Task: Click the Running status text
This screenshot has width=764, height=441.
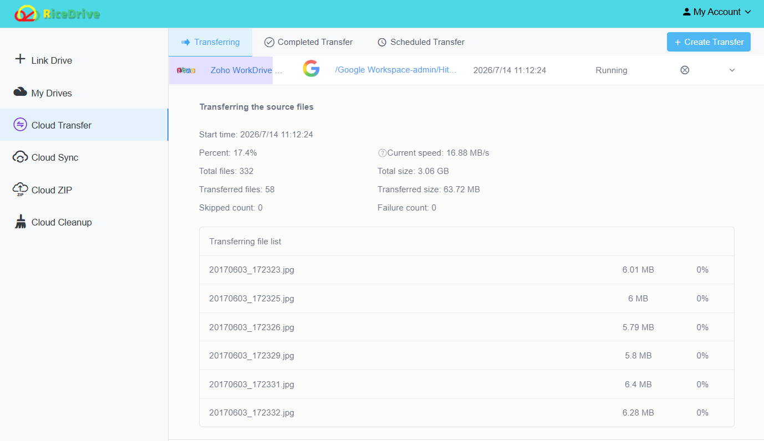Action: point(612,70)
